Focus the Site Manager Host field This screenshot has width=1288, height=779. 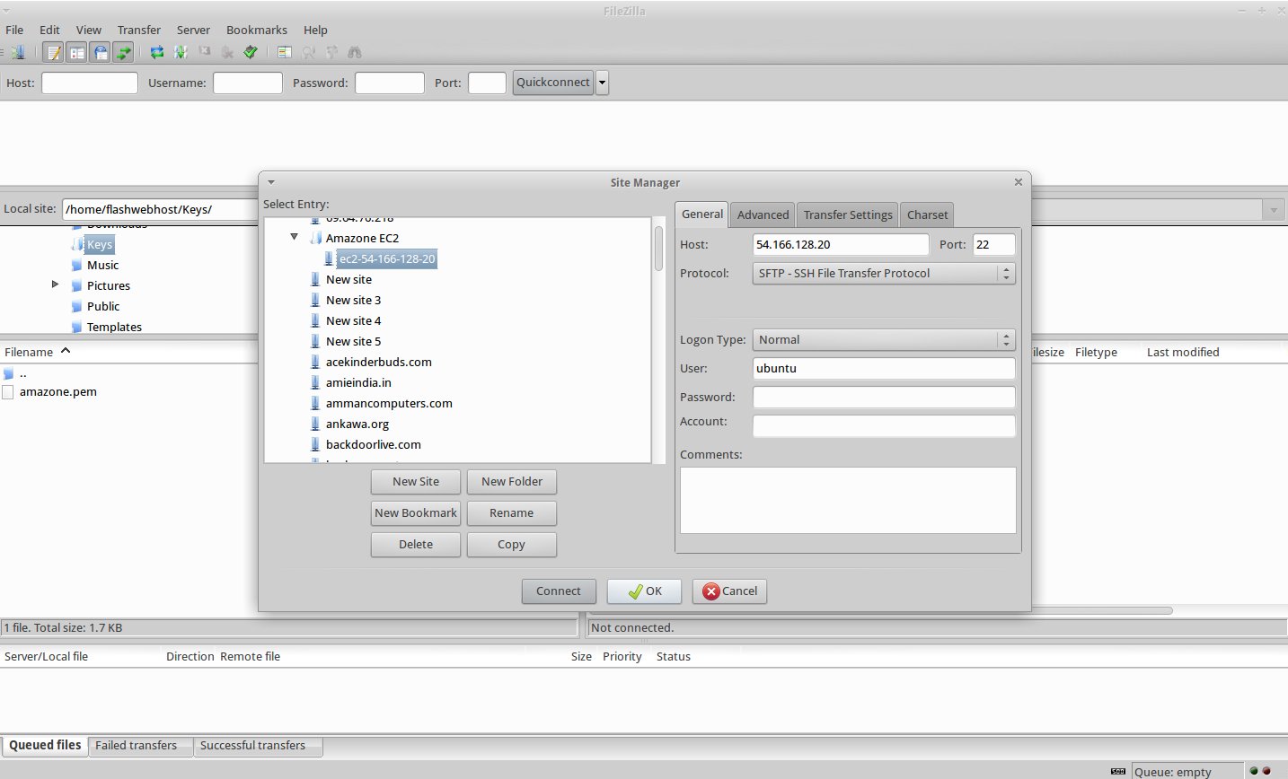(841, 244)
